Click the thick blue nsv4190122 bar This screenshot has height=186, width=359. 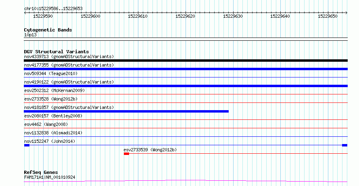point(186,86)
